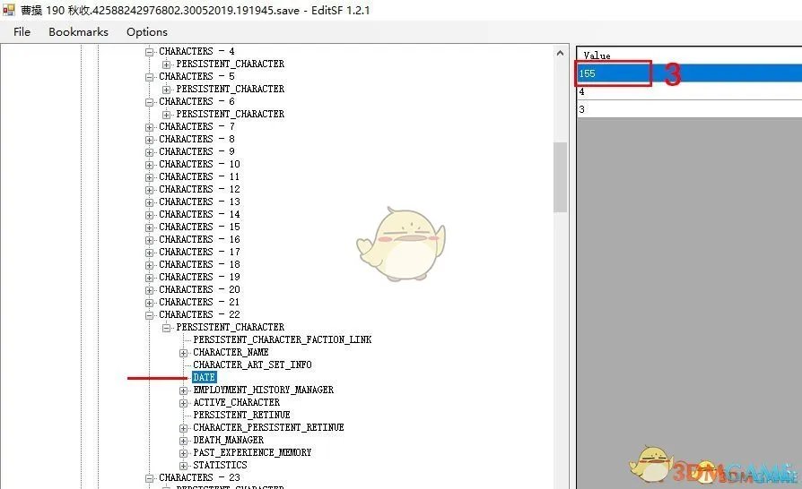Select PERSISTENT_RETINUE tree item

point(241,415)
